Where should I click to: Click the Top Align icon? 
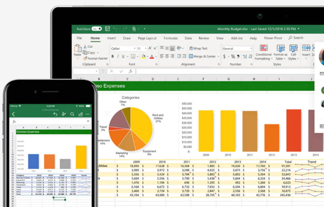(x=162, y=48)
